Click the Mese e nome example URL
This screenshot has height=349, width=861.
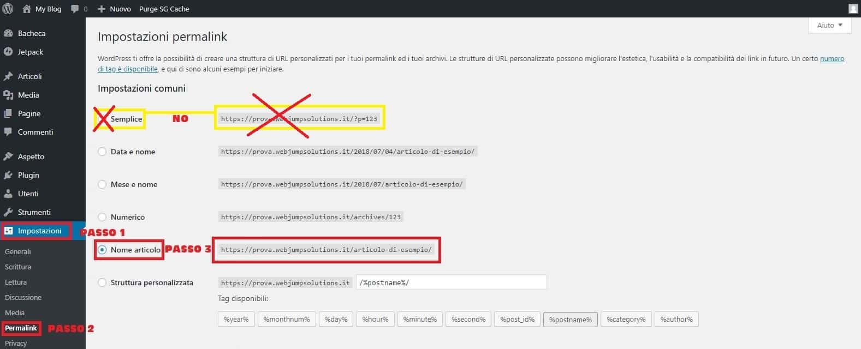342,184
